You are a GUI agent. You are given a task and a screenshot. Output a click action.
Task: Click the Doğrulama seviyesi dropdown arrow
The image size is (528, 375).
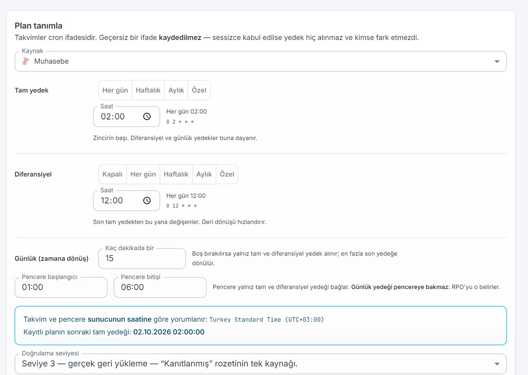(x=497, y=364)
